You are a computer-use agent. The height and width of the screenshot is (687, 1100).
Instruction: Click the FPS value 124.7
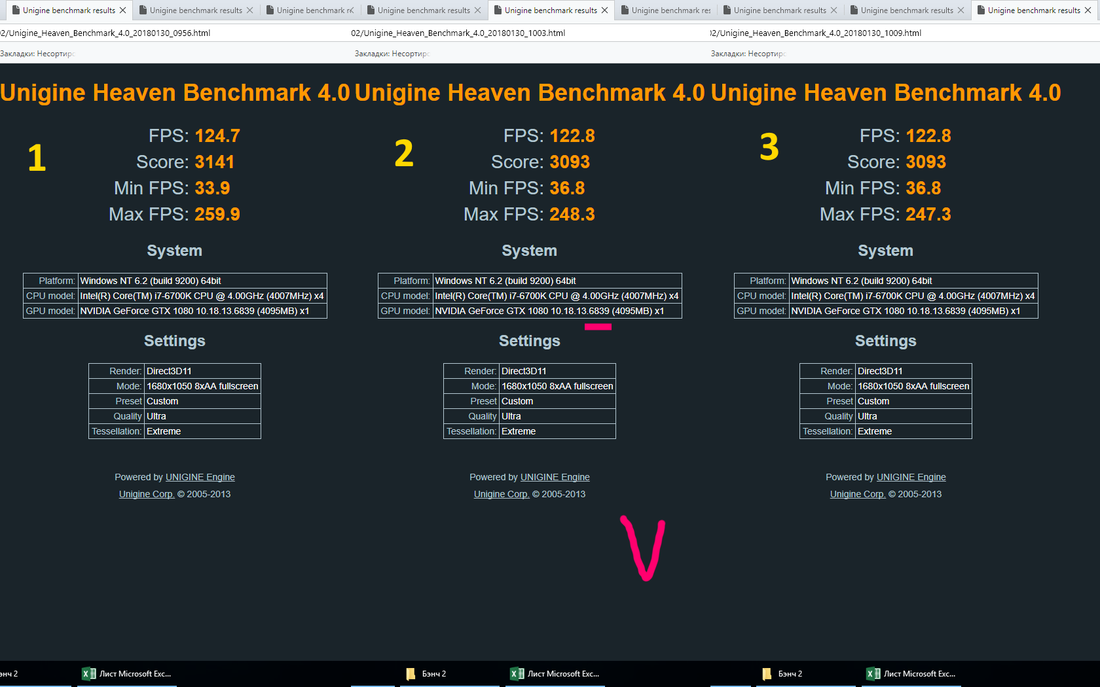click(217, 136)
